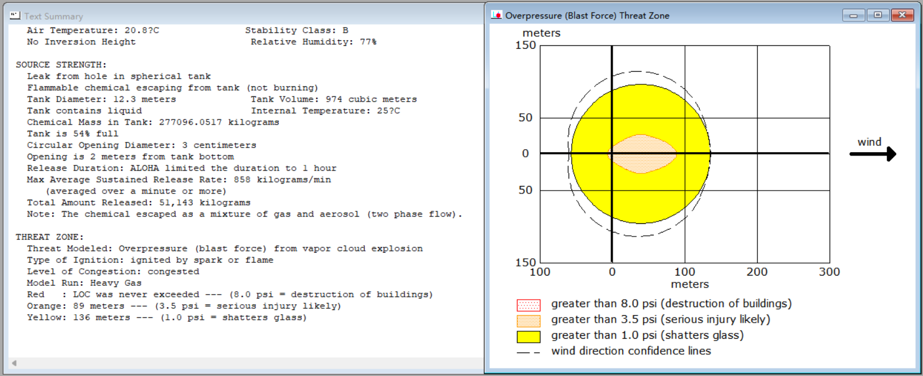Screen dimensions: 923x376
Task: Click the yellow 1.0 psi legend swatch
Action: [528, 336]
